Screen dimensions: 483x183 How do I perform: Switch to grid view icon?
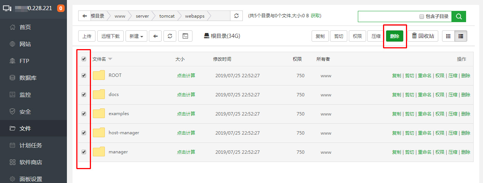[448, 36]
